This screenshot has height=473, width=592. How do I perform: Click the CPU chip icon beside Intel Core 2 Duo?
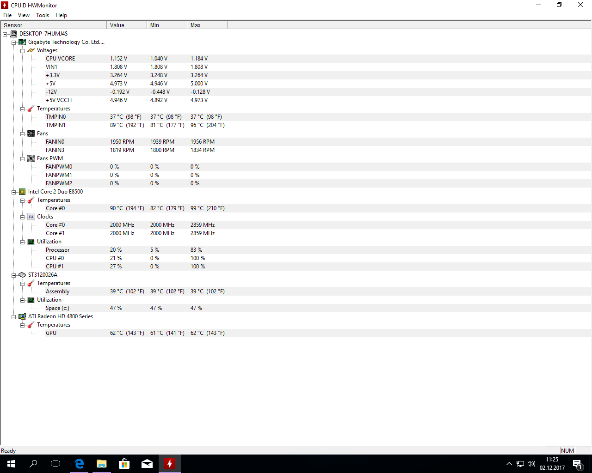click(22, 192)
